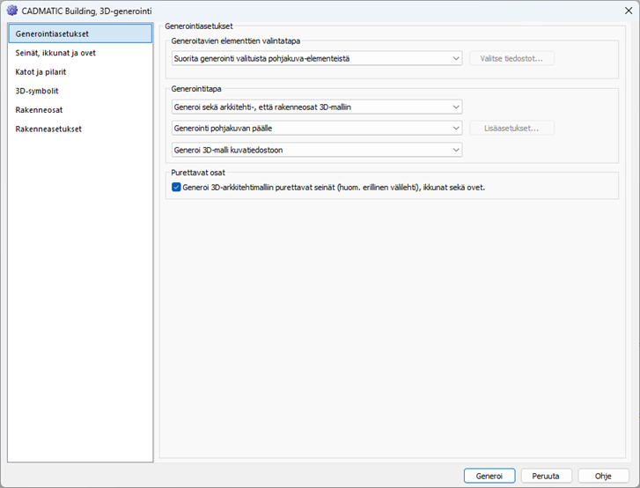Click the CADMATIC Building app icon
This screenshot has width=640, height=488.
click(x=12, y=11)
